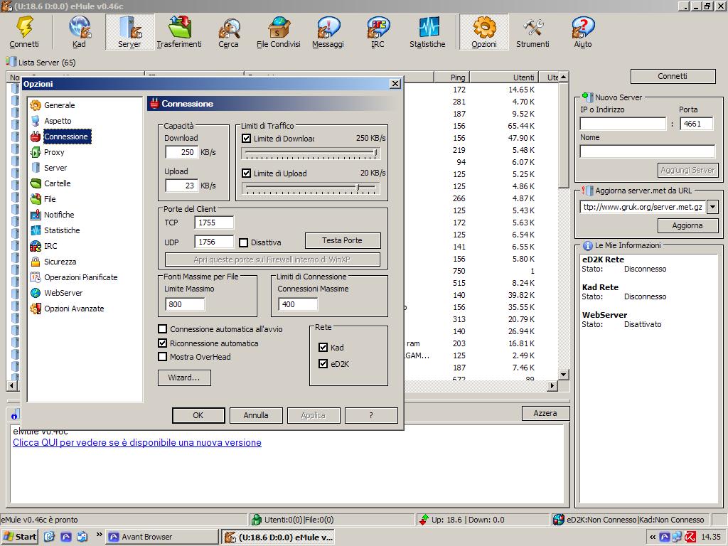Click the new server Porta field
The width and height of the screenshot is (728, 546).
click(x=697, y=124)
